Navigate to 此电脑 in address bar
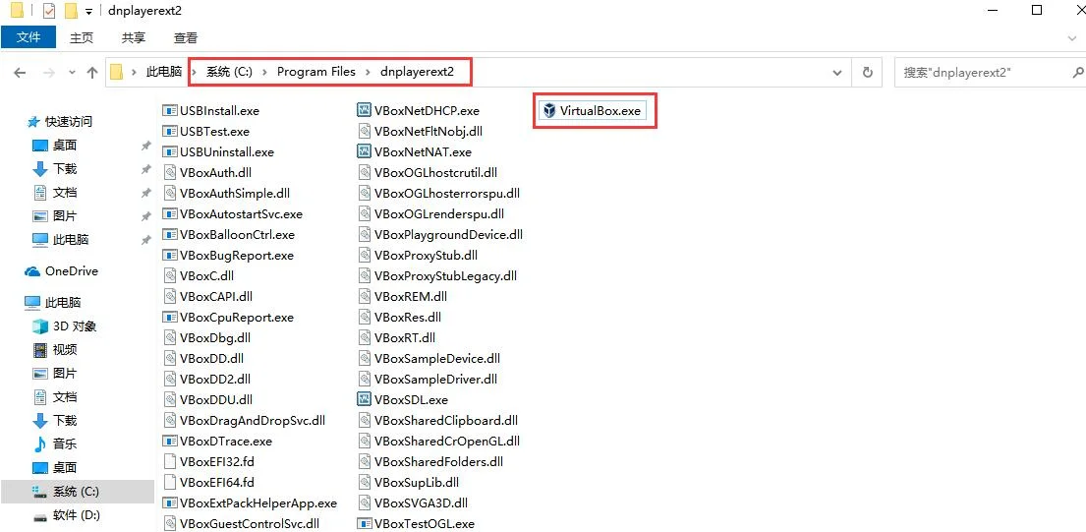Screen dimensions: 1086x532 tap(164, 72)
